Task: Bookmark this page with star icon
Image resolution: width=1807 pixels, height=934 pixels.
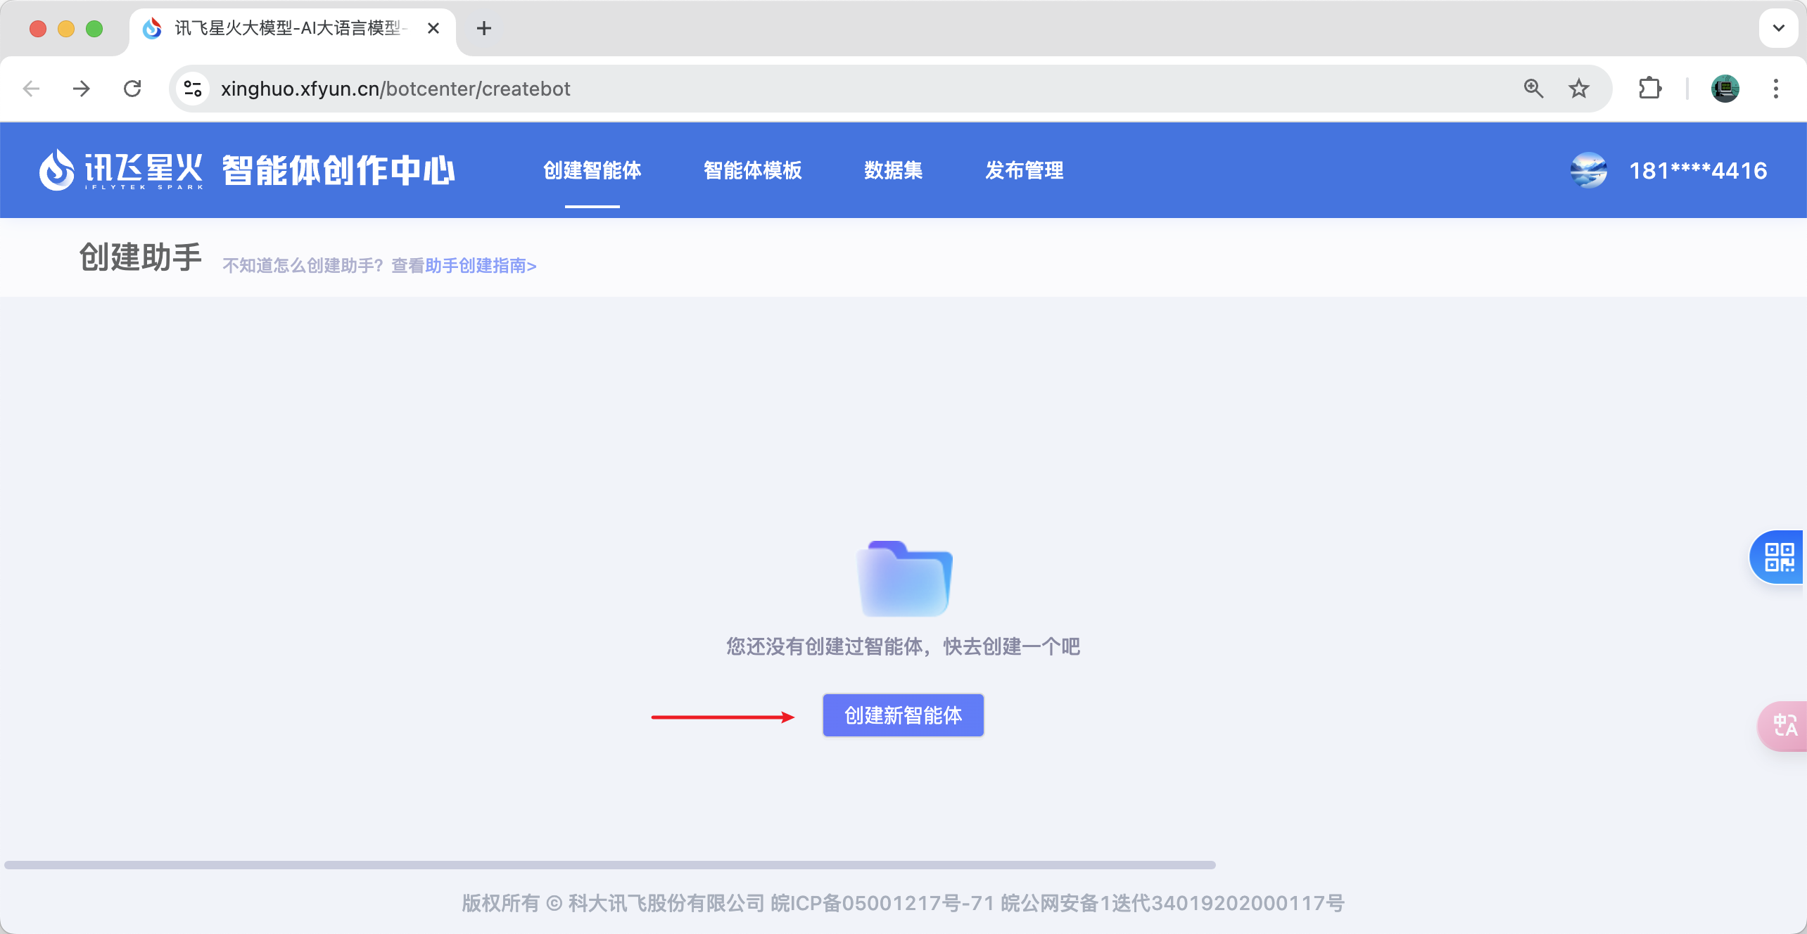Action: (x=1579, y=89)
